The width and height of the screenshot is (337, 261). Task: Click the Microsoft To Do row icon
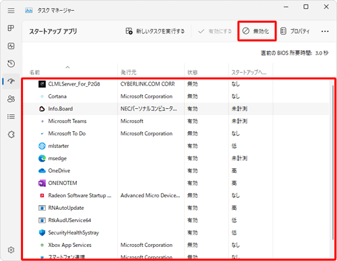click(x=42, y=134)
